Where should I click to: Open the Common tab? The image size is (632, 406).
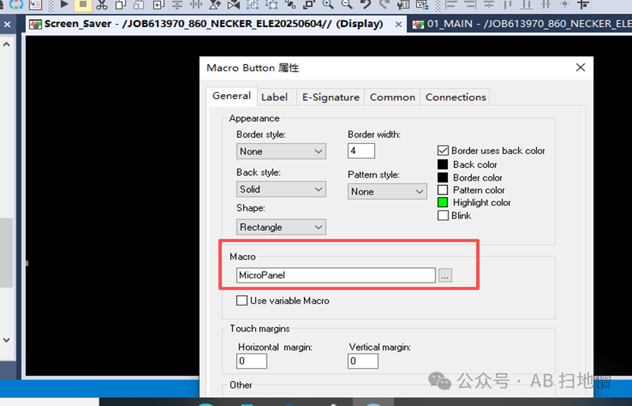(392, 97)
